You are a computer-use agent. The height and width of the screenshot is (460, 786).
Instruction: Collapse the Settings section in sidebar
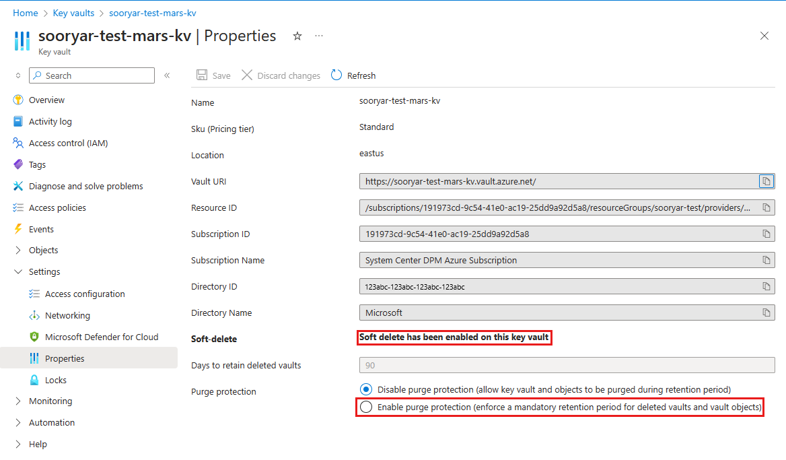click(18, 272)
